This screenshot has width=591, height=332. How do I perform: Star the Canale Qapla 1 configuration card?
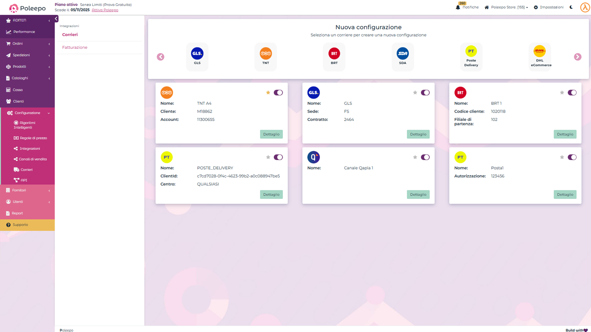click(415, 157)
